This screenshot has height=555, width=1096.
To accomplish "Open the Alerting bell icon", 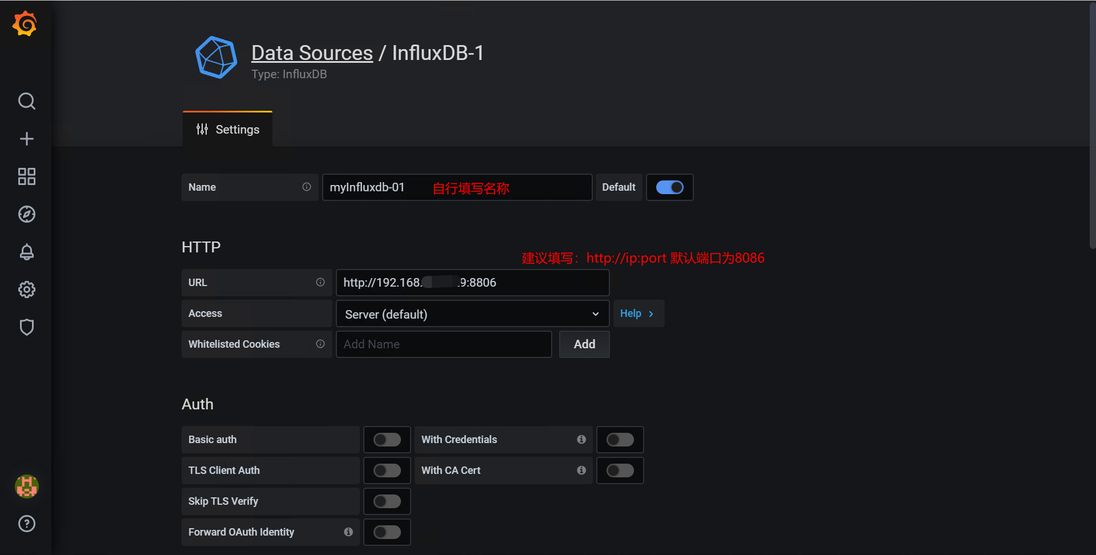I will [x=26, y=252].
